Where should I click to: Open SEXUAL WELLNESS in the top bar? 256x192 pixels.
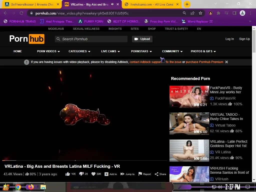click(x=86, y=29)
